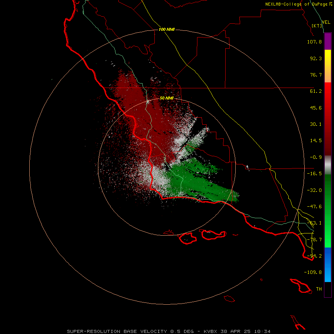This screenshot has width=334, height=334.
Task: Click the 50 NMI range ring label
Action: (167, 98)
